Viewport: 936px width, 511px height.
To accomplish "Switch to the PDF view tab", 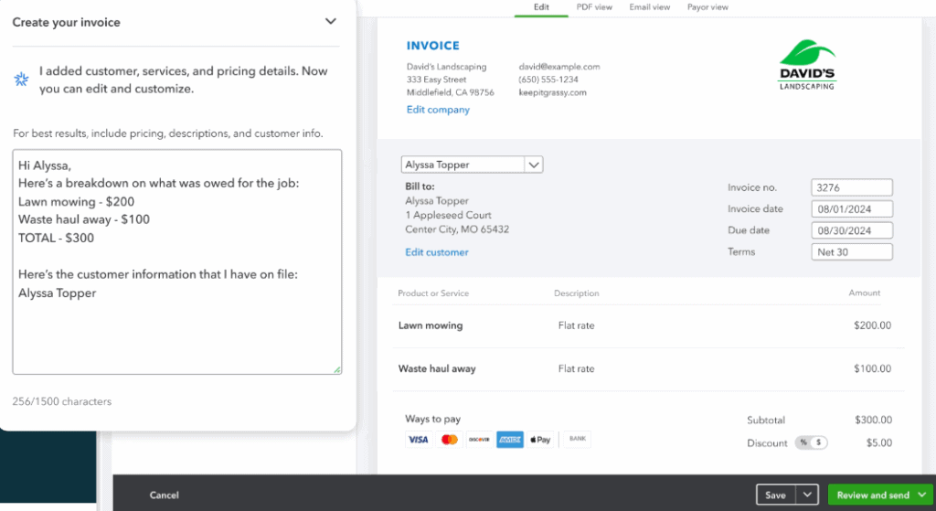I will coord(594,7).
